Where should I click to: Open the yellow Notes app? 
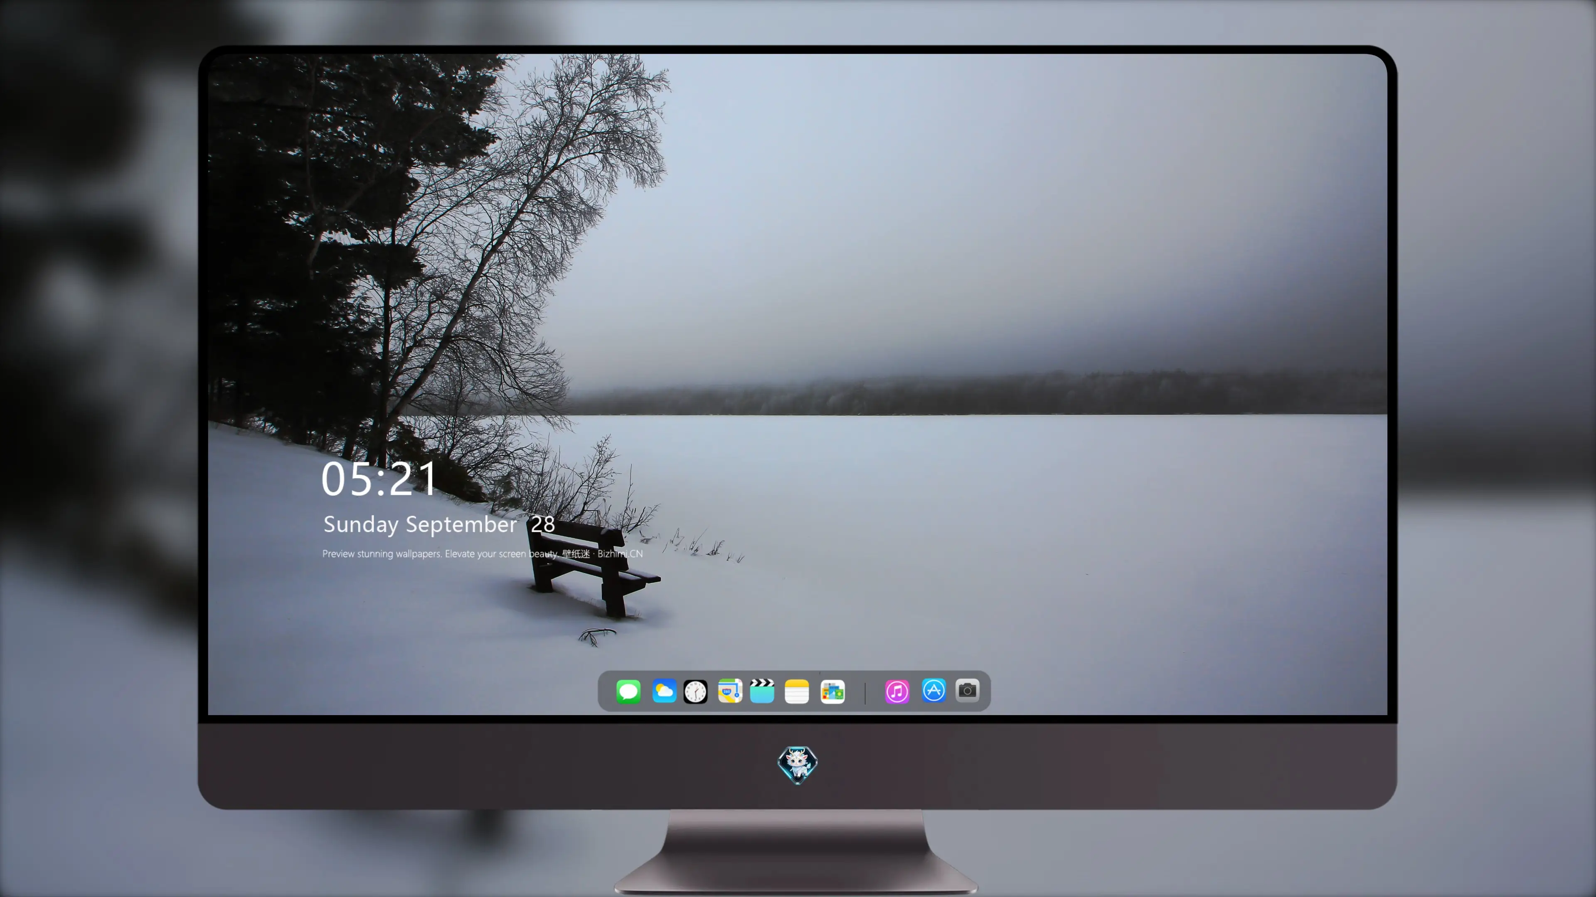coord(797,691)
